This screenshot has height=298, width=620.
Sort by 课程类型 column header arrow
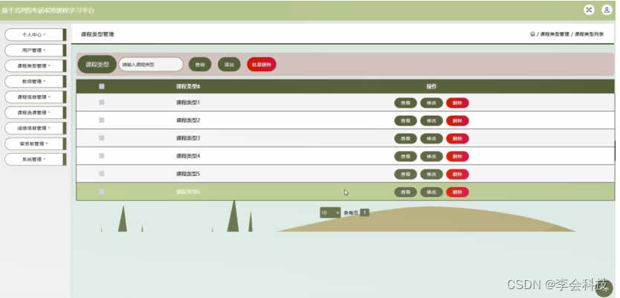198,86
